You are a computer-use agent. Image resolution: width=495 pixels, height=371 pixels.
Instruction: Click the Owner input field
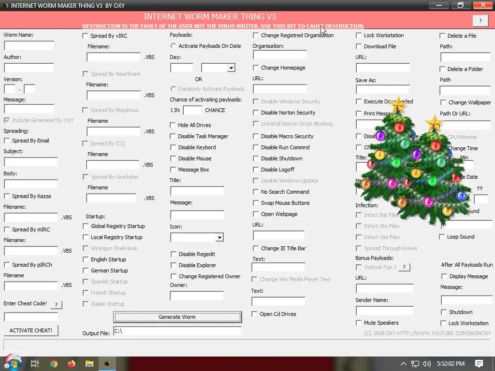[x=197, y=296]
